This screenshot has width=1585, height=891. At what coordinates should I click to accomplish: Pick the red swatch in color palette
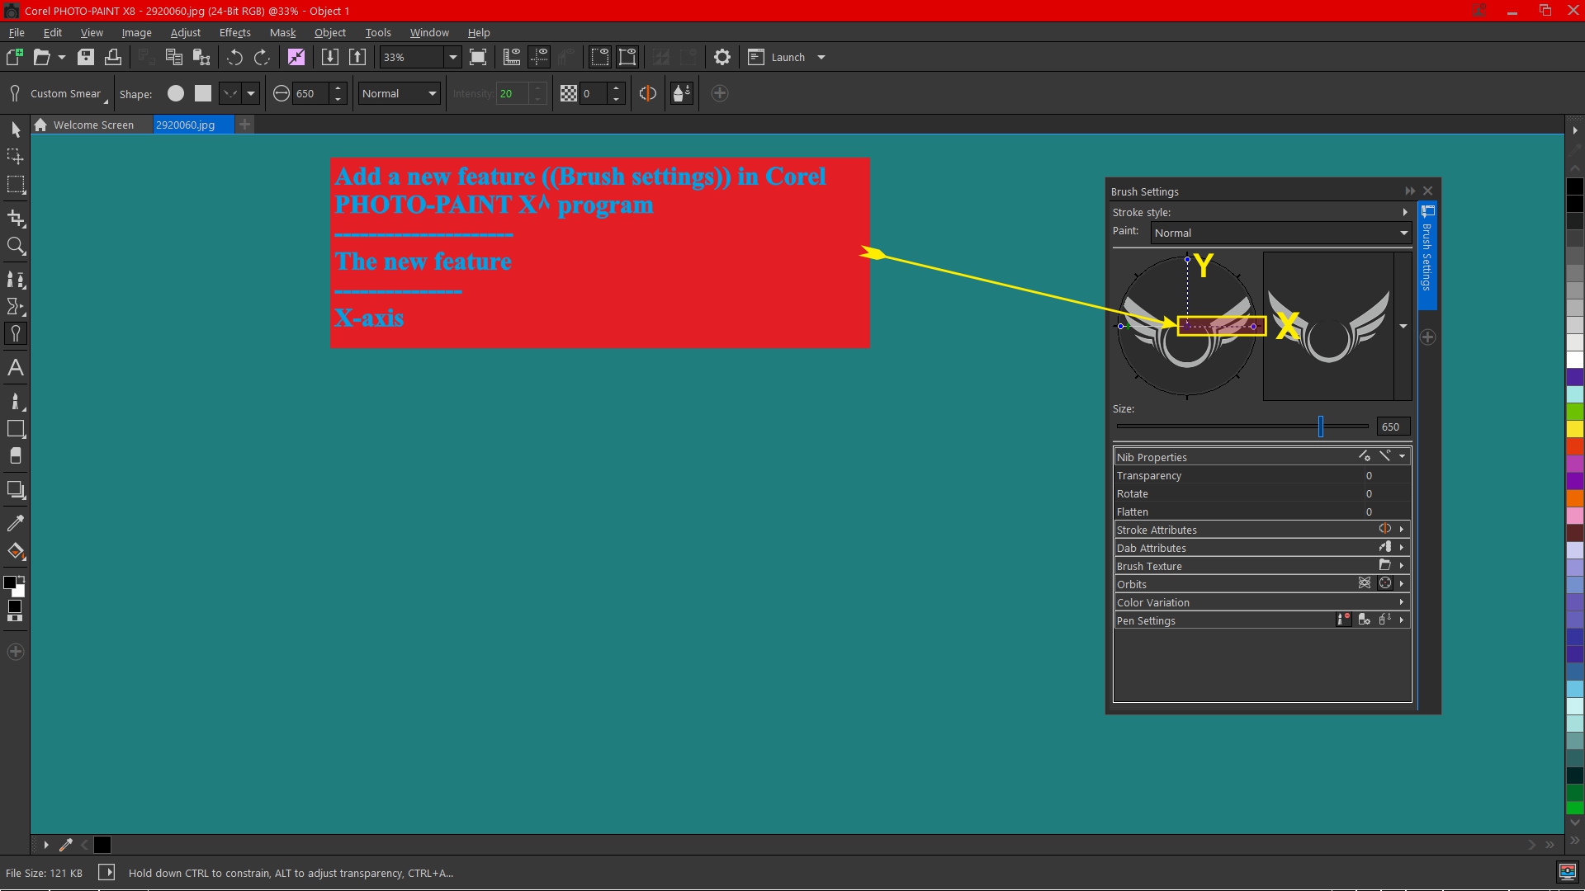(1575, 445)
